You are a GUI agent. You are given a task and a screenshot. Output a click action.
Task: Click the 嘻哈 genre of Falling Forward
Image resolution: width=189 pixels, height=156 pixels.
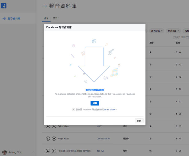[x=125, y=151]
